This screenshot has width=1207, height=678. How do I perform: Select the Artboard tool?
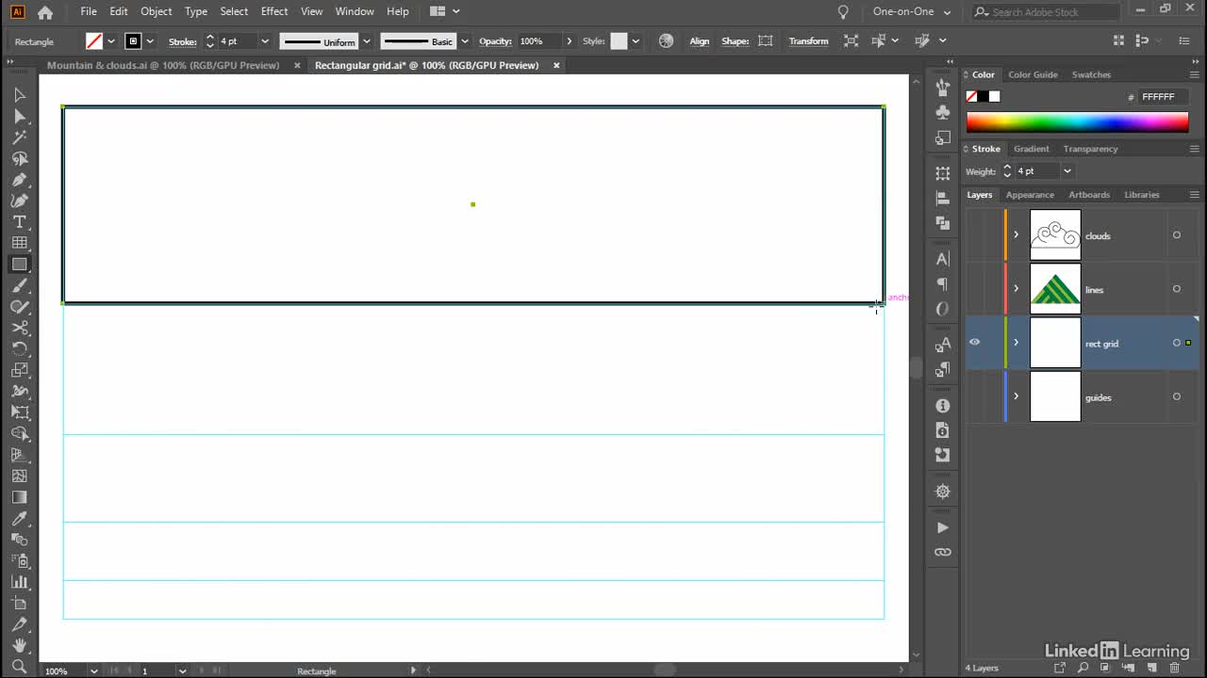tap(19, 604)
